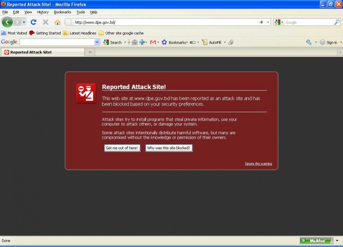Click the Google Toolbar news building icon
The width and height of the screenshot is (343, 247).
pyautogui.click(x=135, y=43)
